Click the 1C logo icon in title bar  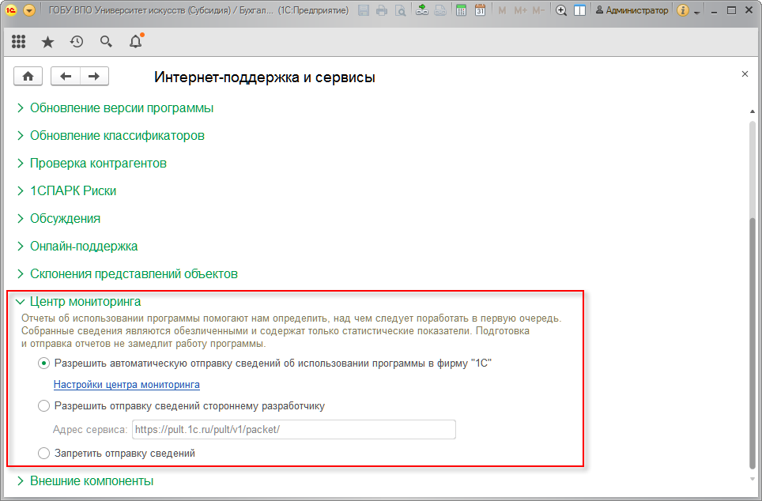coord(11,10)
